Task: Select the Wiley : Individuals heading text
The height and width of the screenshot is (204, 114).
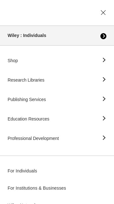Action: pyautogui.click(x=27, y=35)
